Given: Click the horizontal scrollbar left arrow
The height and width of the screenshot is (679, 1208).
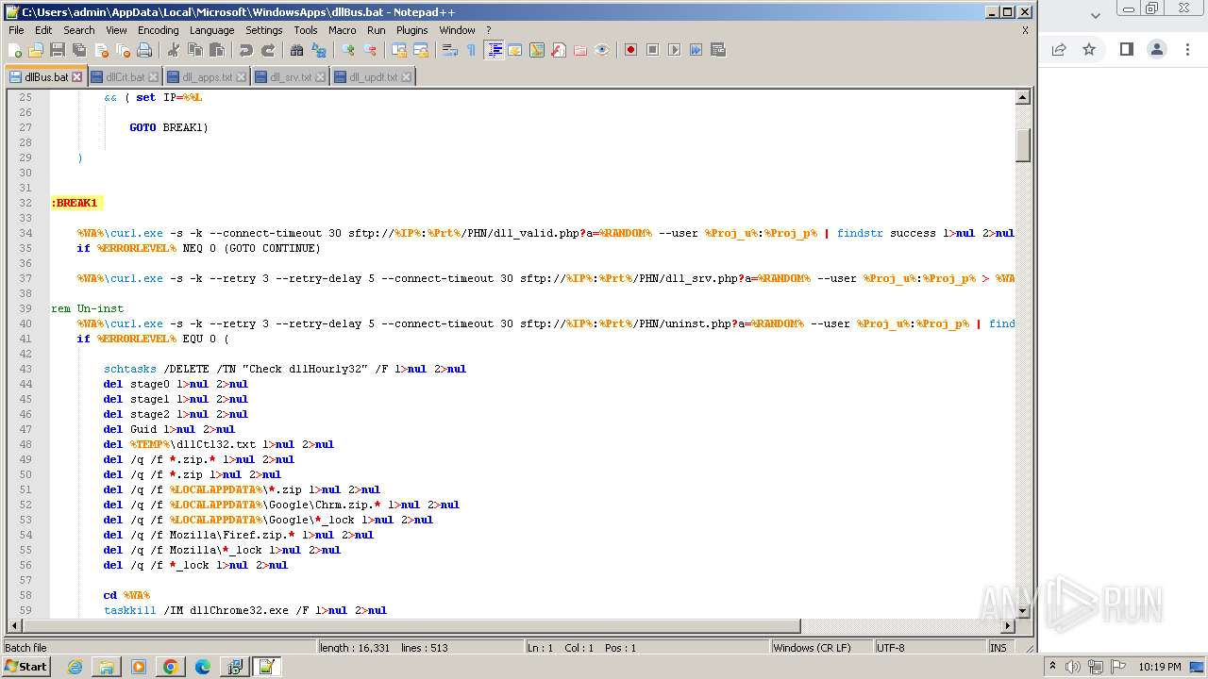Looking at the screenshot, I should (15, 626).
